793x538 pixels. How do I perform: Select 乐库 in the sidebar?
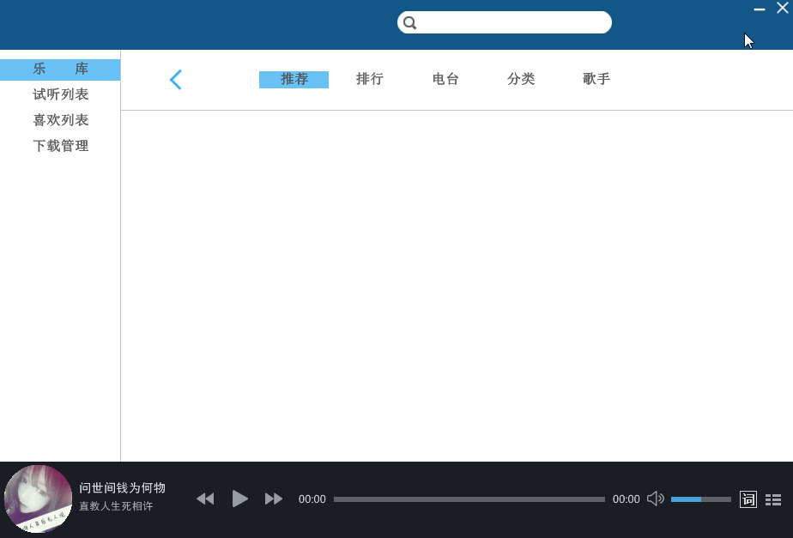(x=60, y=70)
